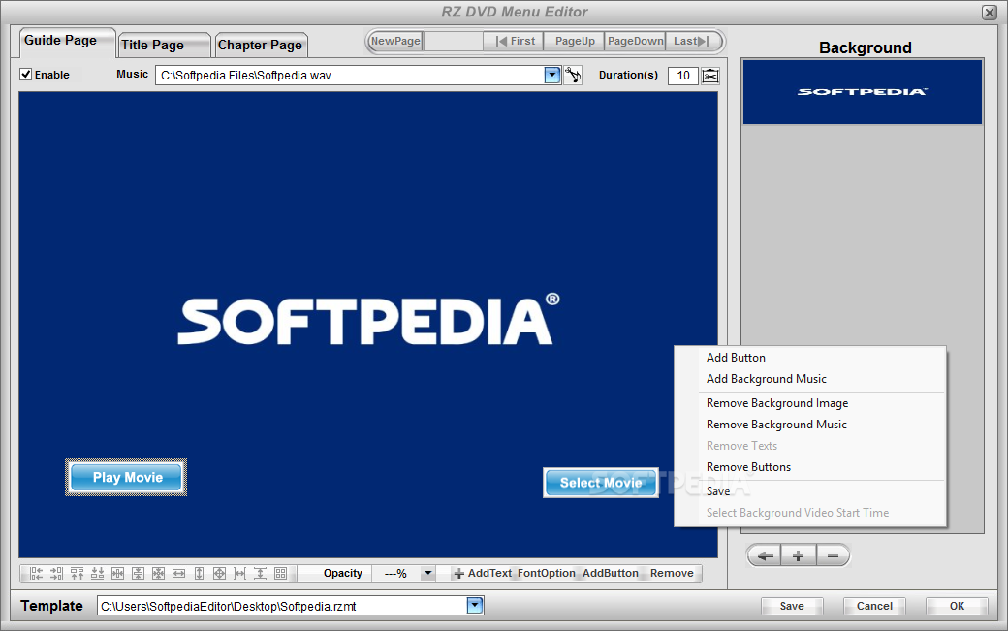This screenshot has height=631, width=1008.
Task: Click the align top edges icon
Action: coord(78,573)
